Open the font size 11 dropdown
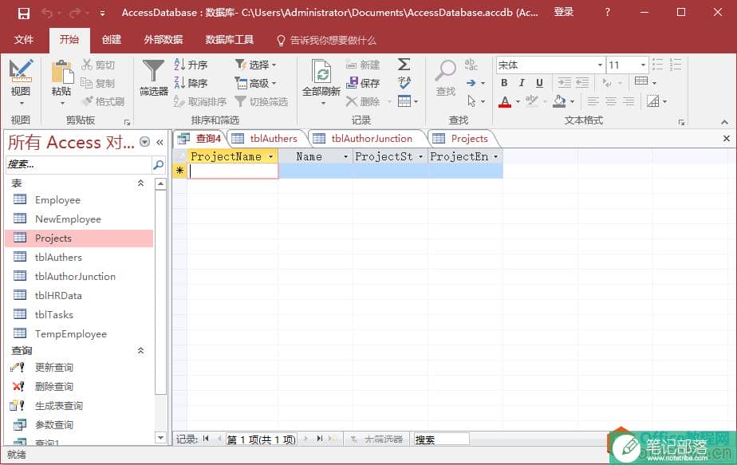 click(644, 65)
